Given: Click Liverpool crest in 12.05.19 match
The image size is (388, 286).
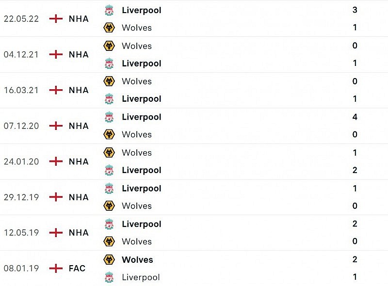Looking at the screenshot, I should pyautogui.click(x=109, y=224).
